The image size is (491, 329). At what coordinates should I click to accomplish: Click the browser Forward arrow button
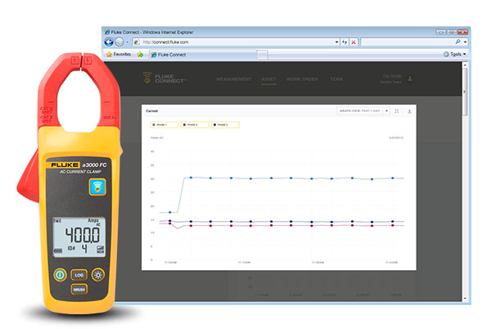pyautogui.click(x=119, y=42)
